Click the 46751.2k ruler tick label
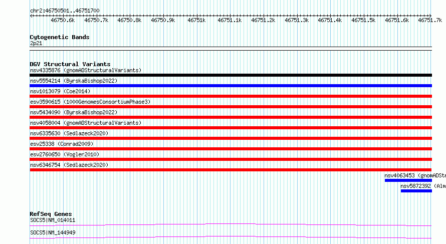 [x=263, y=20]
